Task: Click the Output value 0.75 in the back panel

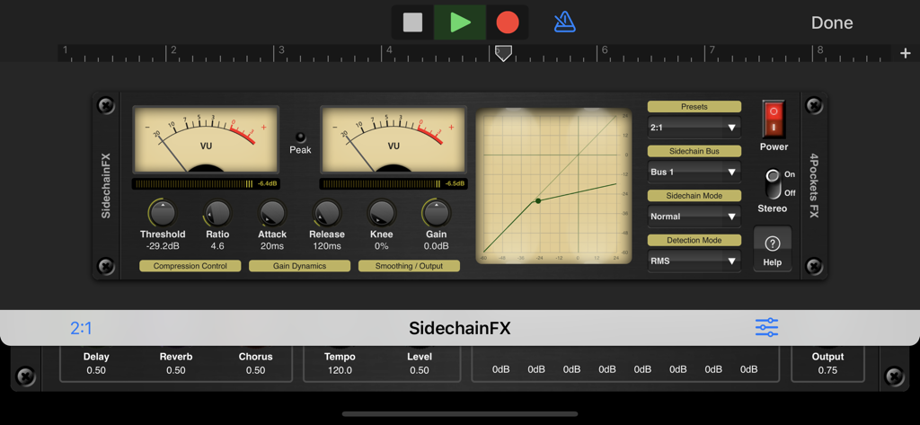Action: point(827,370)
